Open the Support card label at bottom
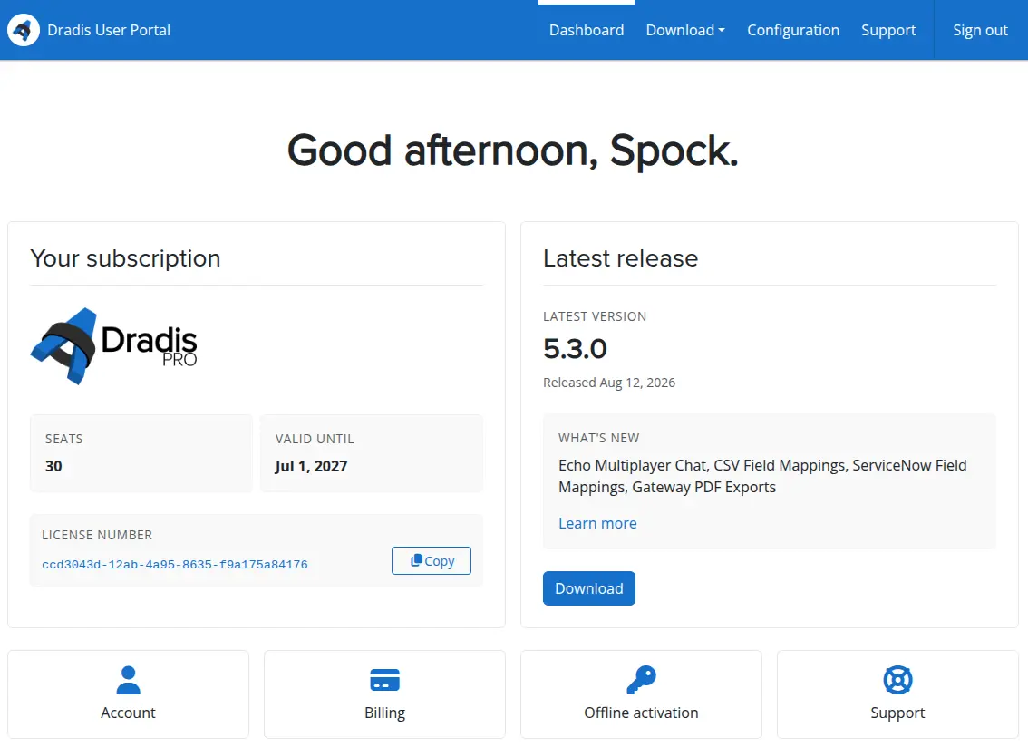 [897, 713]
